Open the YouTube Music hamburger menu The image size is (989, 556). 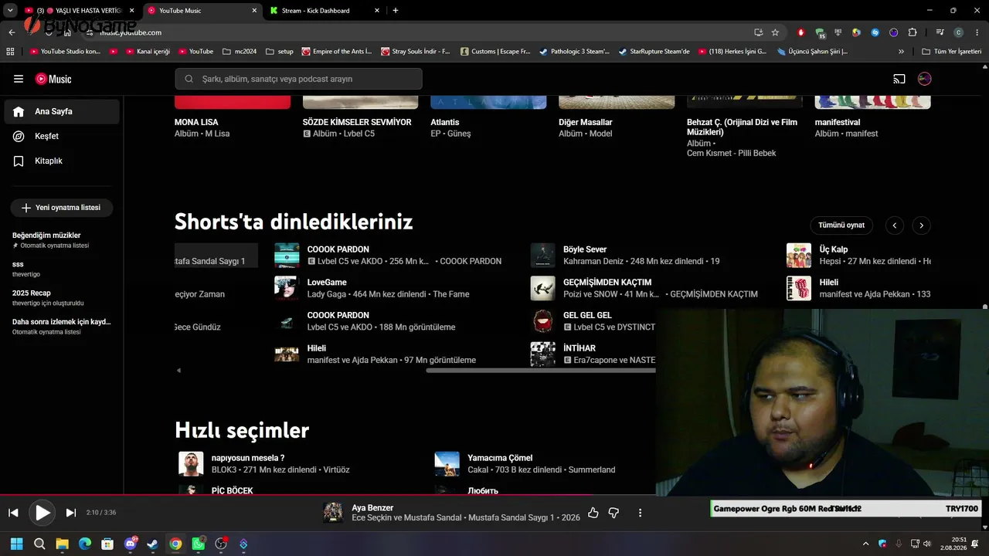pos(19,79)
